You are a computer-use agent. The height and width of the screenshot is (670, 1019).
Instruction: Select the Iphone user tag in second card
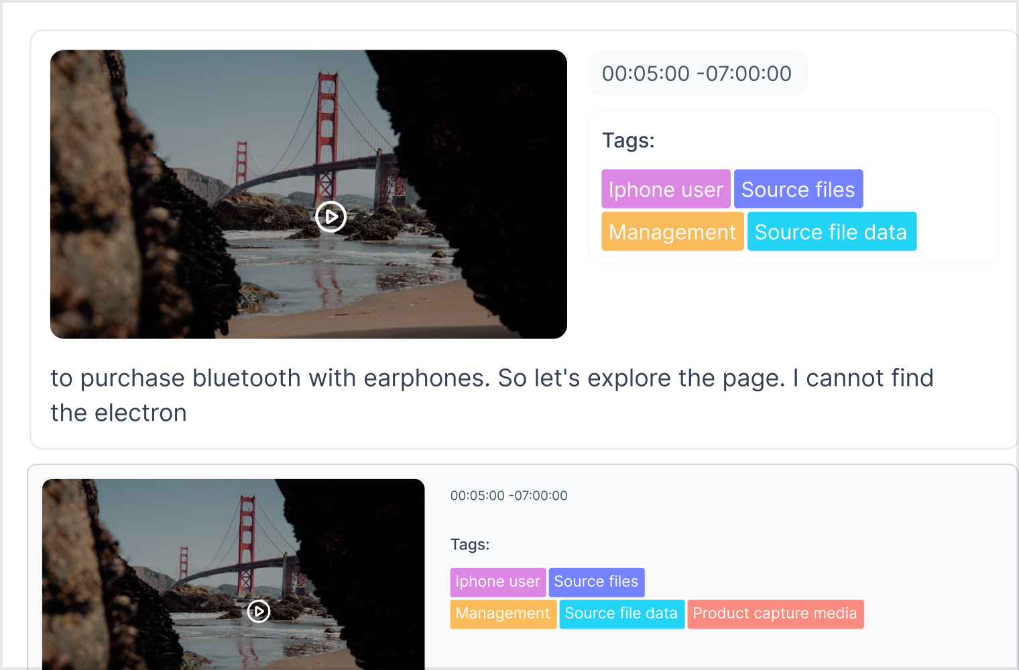click(498, 582)
